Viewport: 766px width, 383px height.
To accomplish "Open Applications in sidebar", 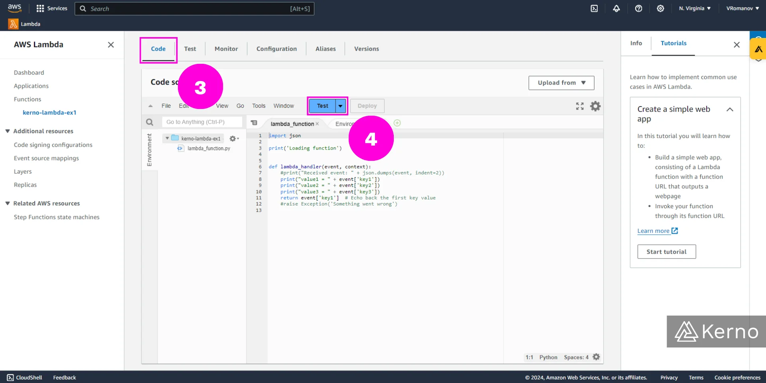I will 31,86.
